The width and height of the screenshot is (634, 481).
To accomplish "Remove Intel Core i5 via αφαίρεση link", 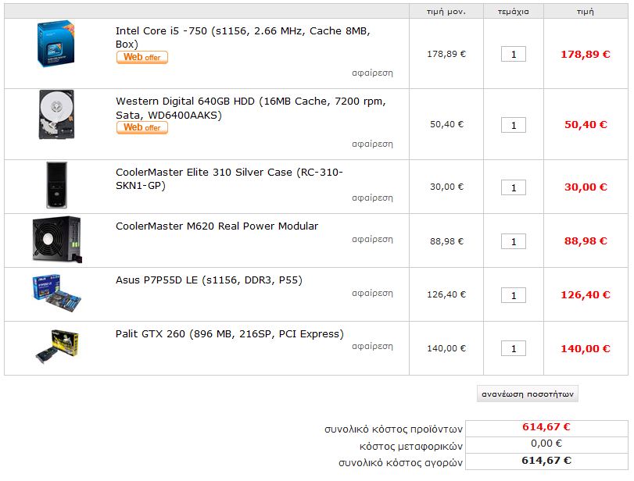I will [372, 73].
